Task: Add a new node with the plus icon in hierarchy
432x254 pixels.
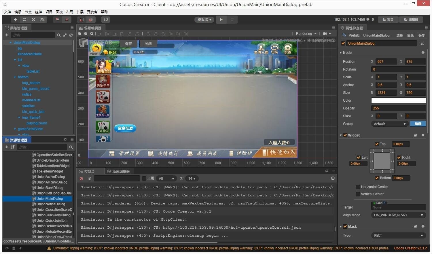Action: click(7, 35)
